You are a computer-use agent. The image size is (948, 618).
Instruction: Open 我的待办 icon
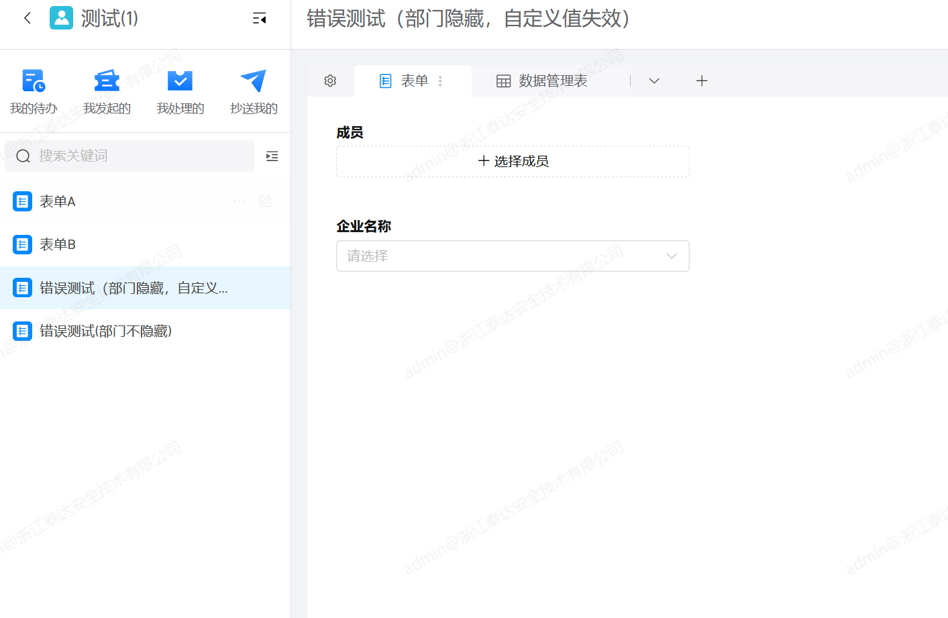tap(34, 81)
